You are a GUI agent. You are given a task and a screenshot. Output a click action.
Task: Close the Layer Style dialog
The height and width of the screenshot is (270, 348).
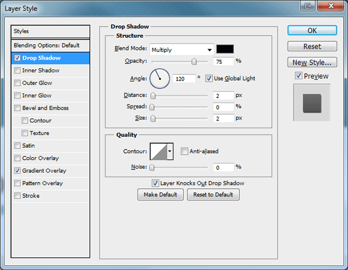pos(331,6)
